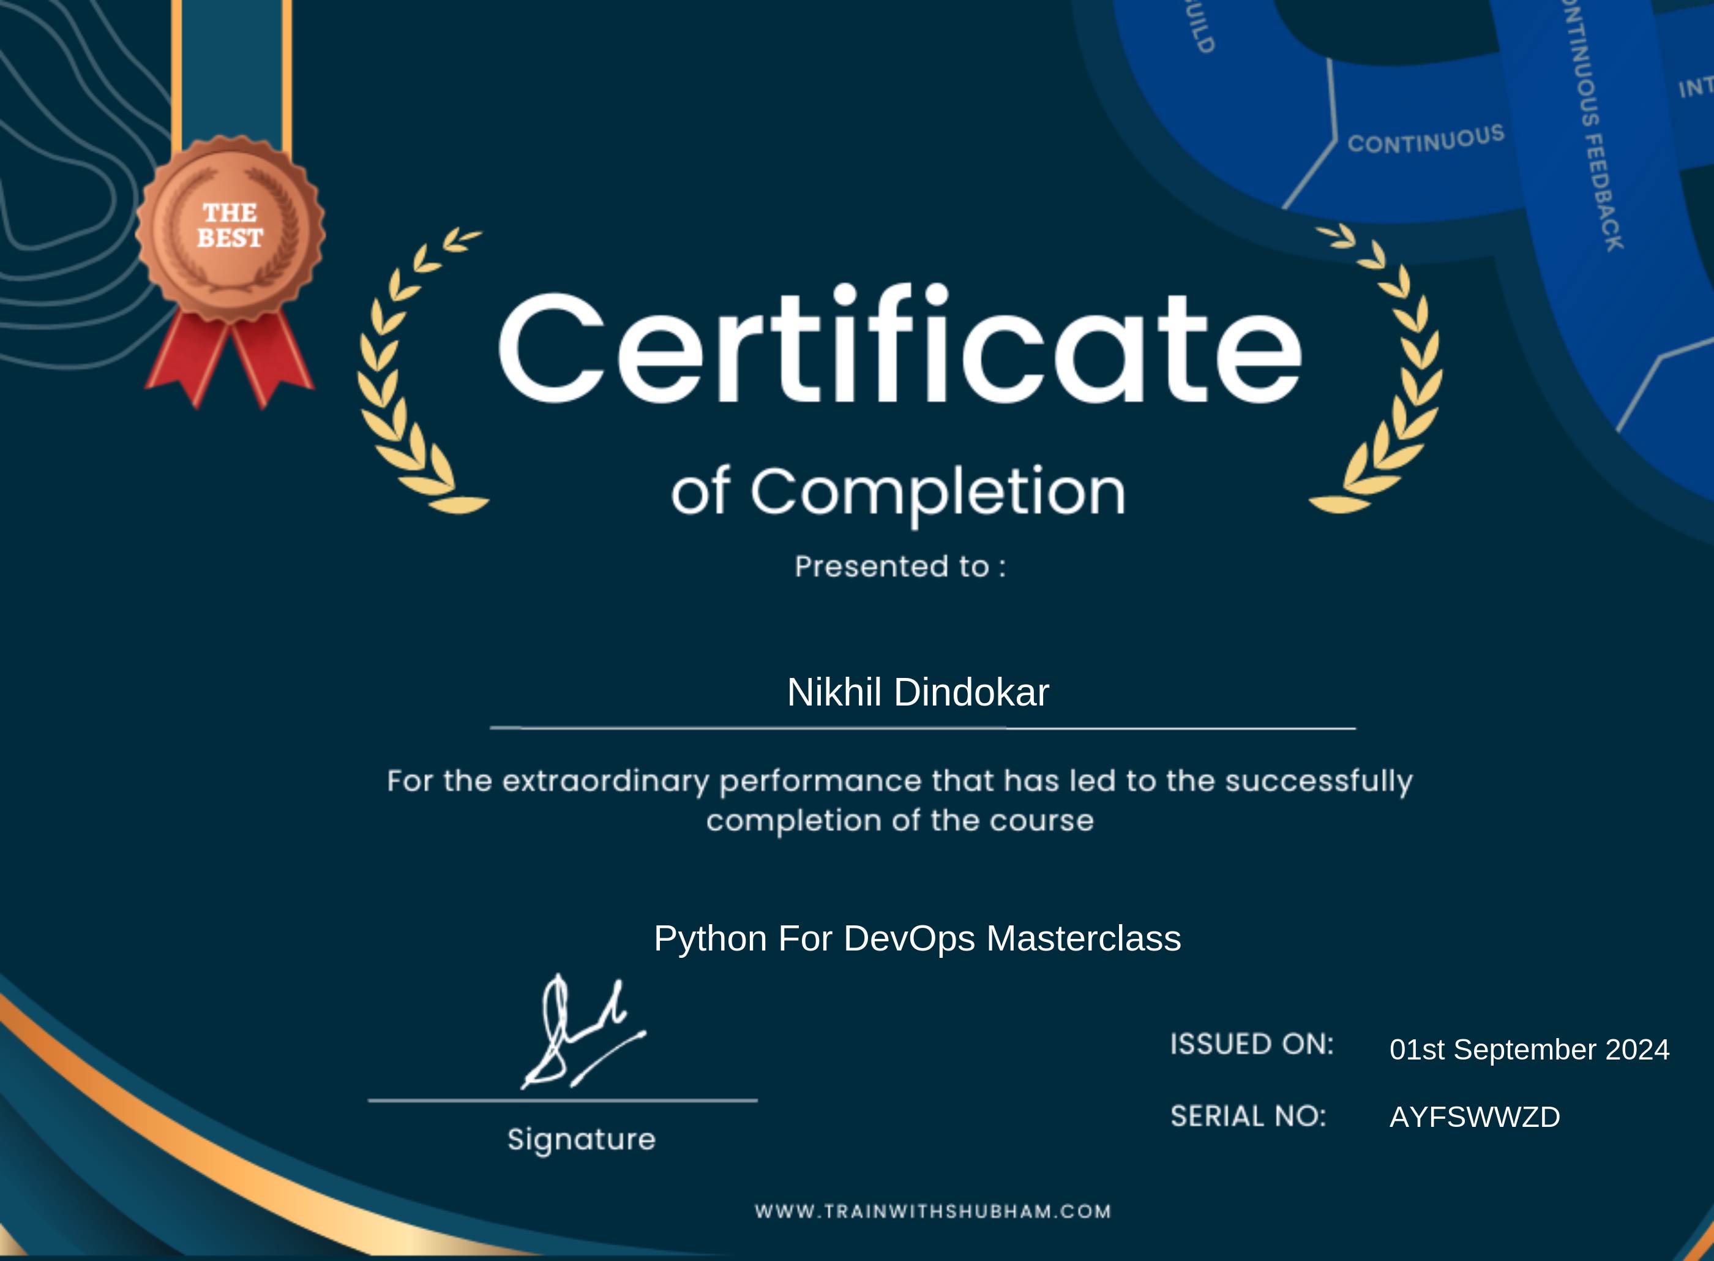The height and width of the screenshot is (1261, 1714).
Task: Click the 'Python For DevOps Masterclass' course name
Action: [917, 938]
